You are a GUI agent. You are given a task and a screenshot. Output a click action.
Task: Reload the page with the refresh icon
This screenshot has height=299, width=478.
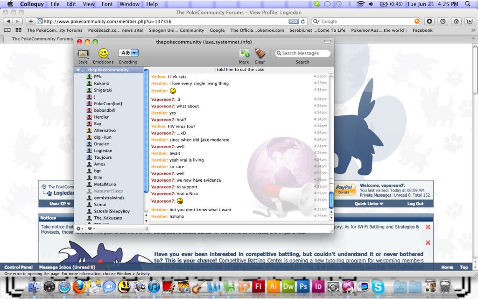(x=303, y=21)
